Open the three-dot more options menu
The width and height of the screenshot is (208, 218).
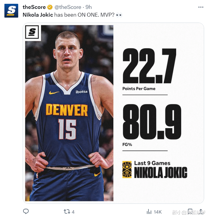click(201, 7)
